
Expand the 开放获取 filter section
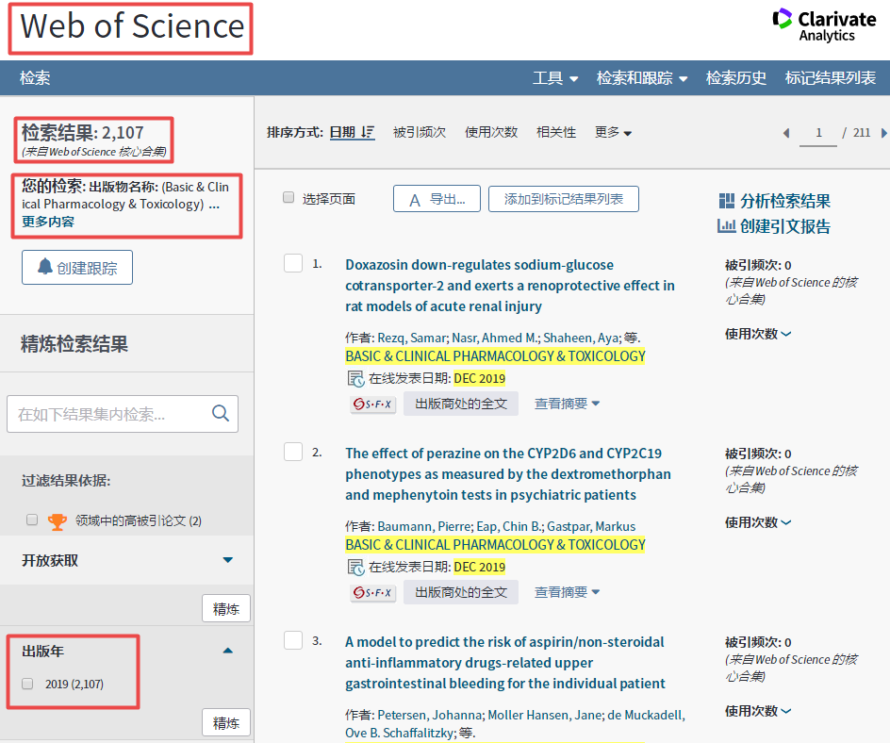point(227,560)
